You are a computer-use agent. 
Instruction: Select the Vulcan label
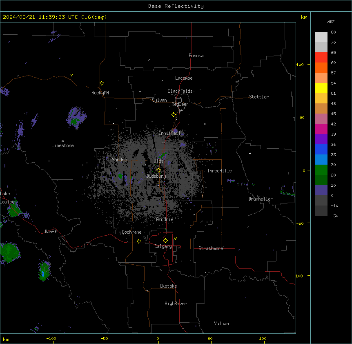click(x=222, y=324)
